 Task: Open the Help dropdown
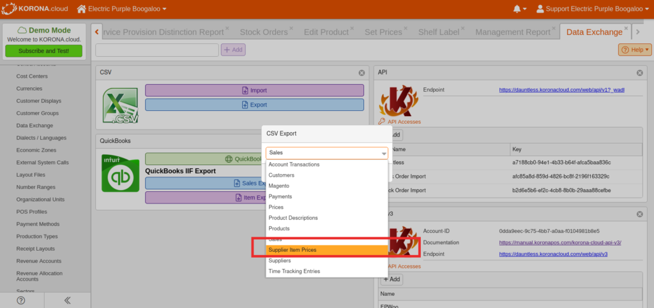(634, 50)
